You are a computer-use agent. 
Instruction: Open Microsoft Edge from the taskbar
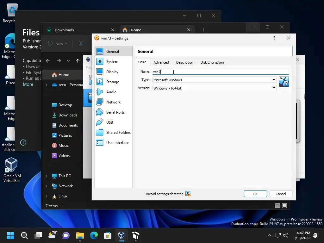94,235
